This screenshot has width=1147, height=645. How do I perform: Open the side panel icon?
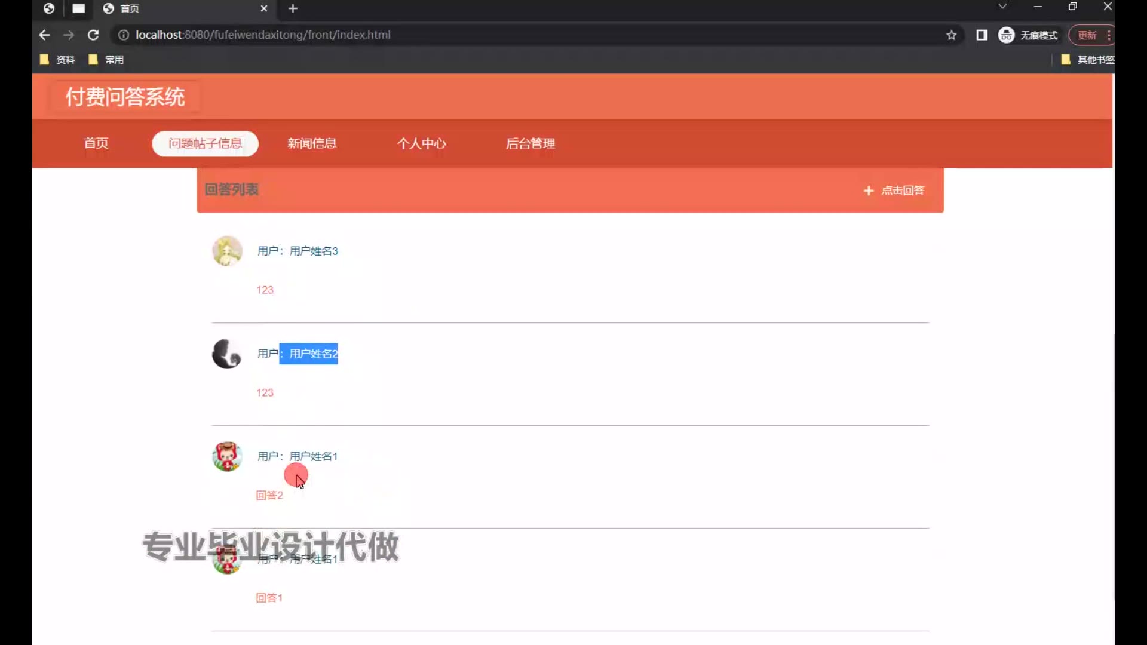(x=982, y=35)
